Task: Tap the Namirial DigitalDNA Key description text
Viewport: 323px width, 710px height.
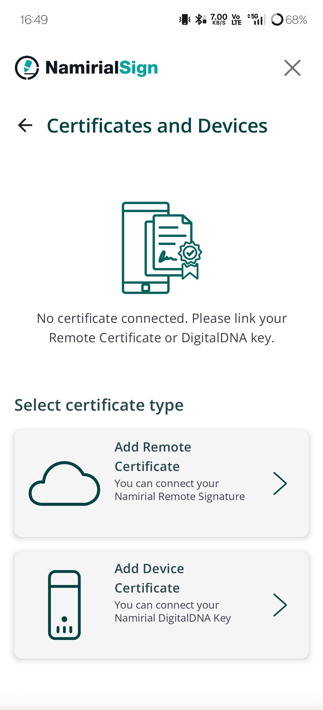Action: point(173,611)
